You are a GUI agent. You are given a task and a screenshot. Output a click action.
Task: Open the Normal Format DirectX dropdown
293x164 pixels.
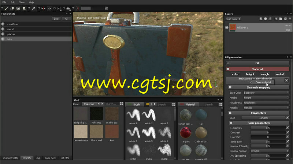click(270, 151)
